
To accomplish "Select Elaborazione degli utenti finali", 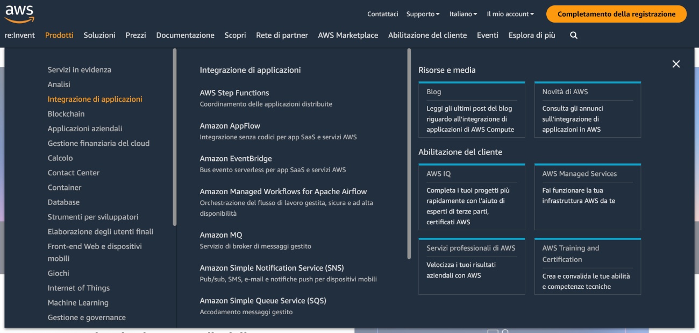I will (101, 231).
